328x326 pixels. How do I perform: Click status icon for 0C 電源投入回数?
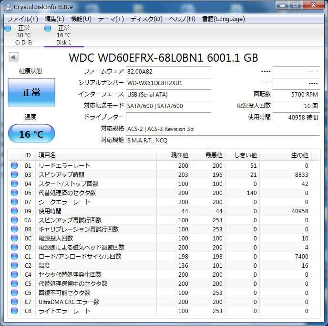(x=14, y=238)
